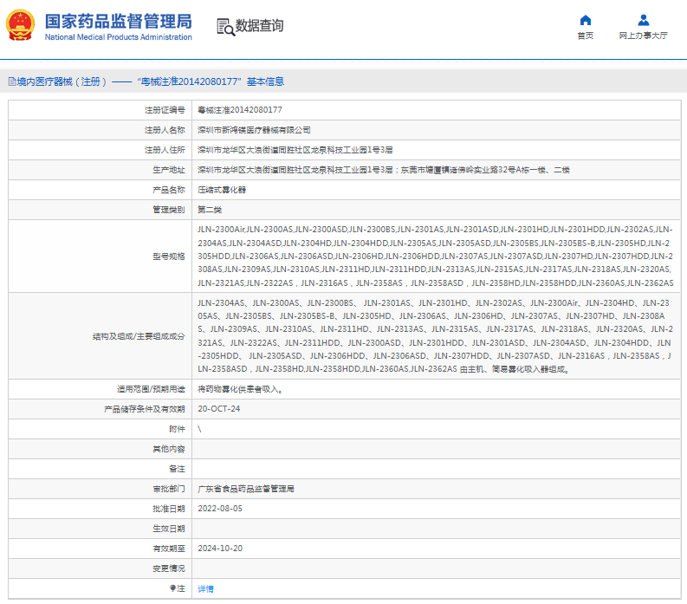The width and height of the screenshot is (687, 604).
Task: Click the 网上办事大厅 person icon
Action: 643,20
